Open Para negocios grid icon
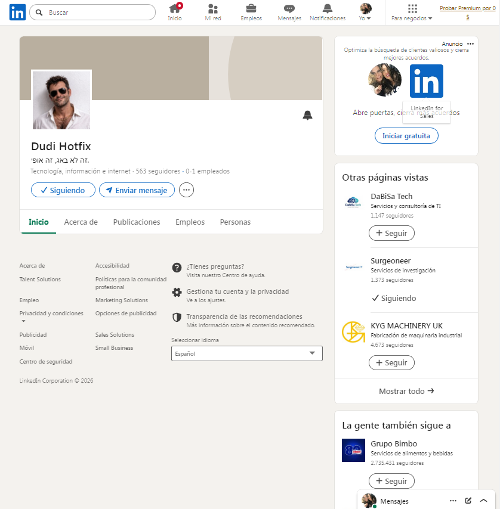The height and width of the screenshot is (509, 500). pos(412,8)
